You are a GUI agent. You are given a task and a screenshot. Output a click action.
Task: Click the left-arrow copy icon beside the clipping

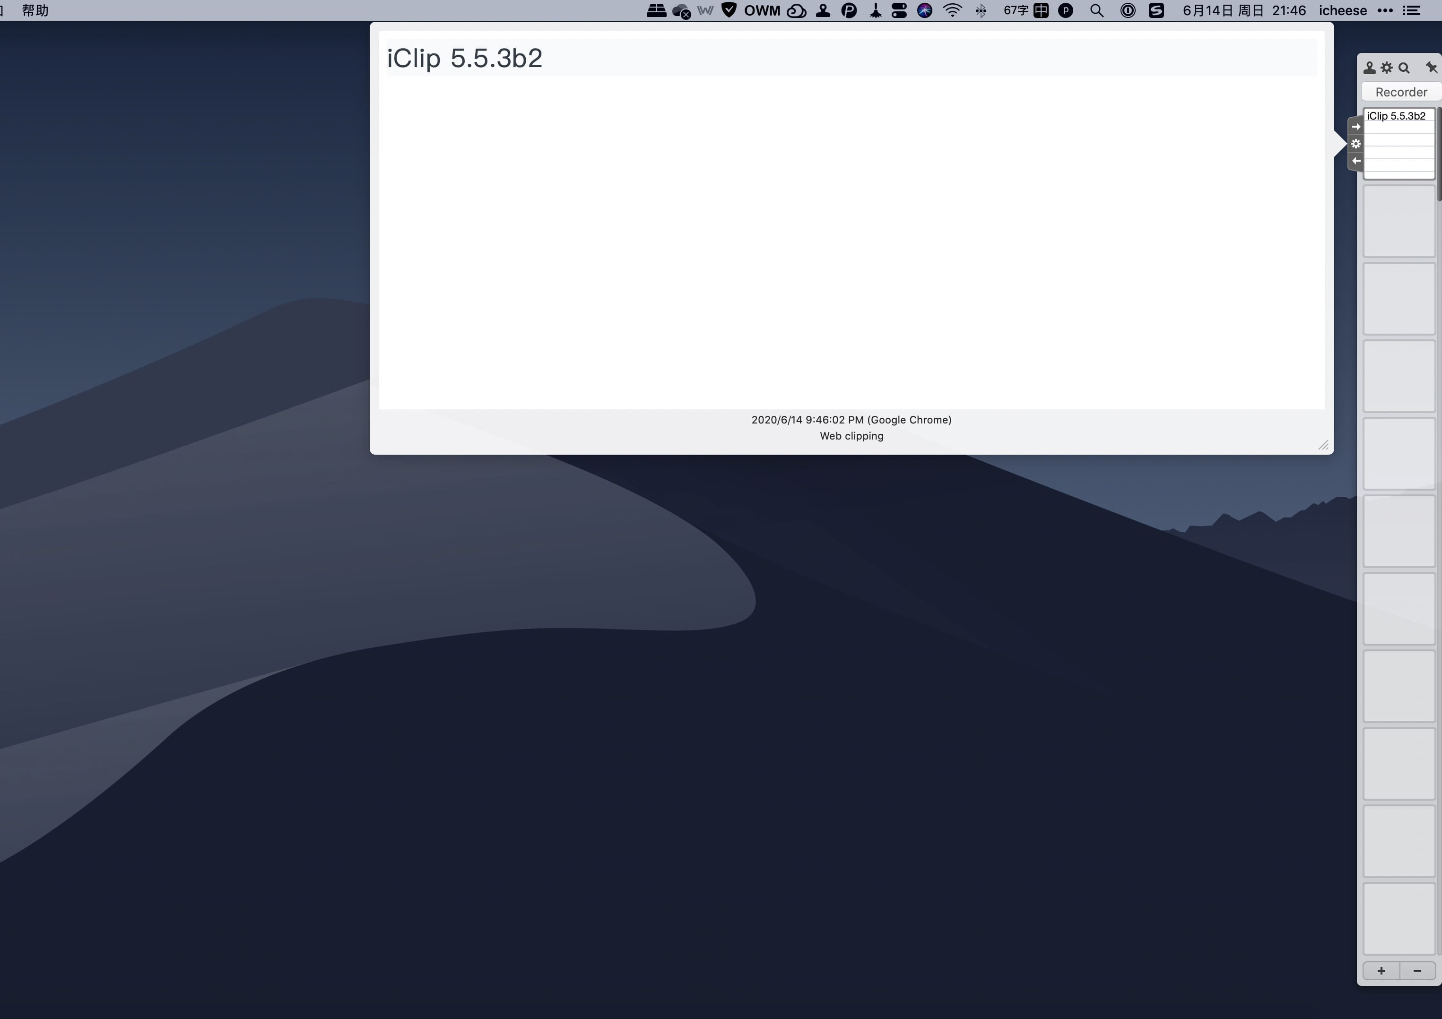(1356, 161)
